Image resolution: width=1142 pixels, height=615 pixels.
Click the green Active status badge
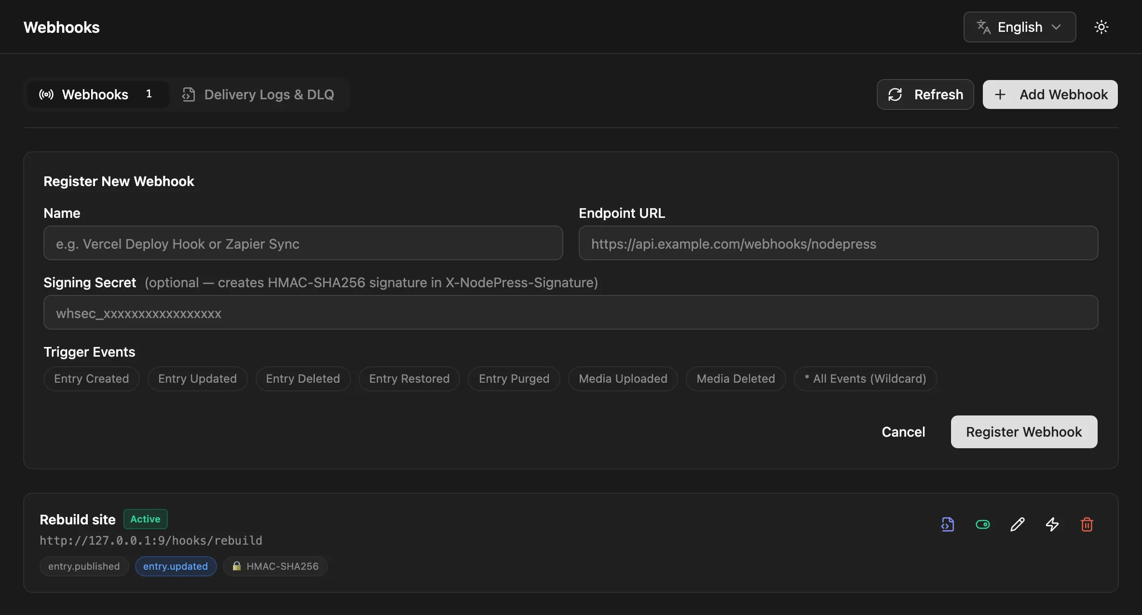tap(145, 519)
